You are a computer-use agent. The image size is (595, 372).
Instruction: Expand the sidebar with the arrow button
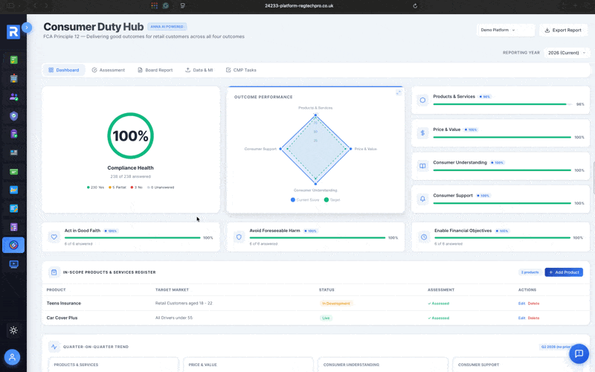[x=27, y=28]
